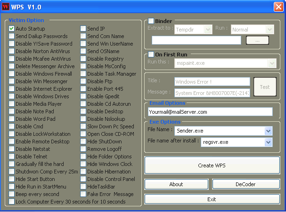Expand the File name after install dropdown
Image resolution: width=286 pixels, height=212 pixels.
pyautogui.click(x=269, y=142)
